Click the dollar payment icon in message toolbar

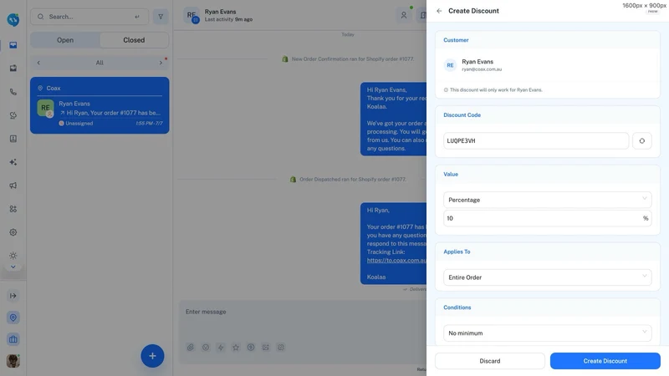pyautogui.click(x=251, y=348)
